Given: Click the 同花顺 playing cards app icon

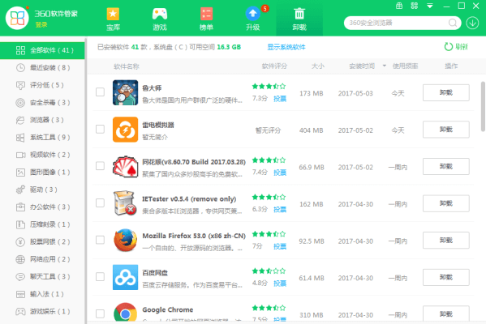Looking at the screenshot, I should tap(125, 167).
